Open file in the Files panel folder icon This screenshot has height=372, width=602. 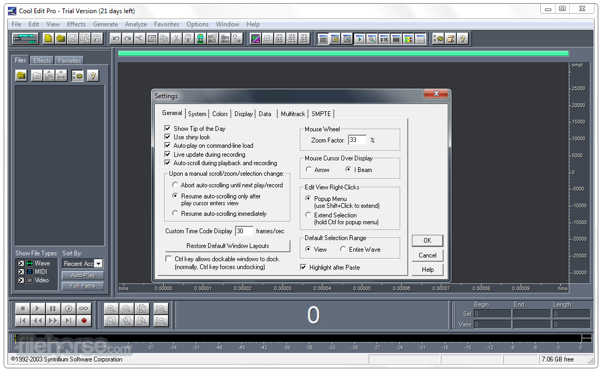[x=22, y=75]
